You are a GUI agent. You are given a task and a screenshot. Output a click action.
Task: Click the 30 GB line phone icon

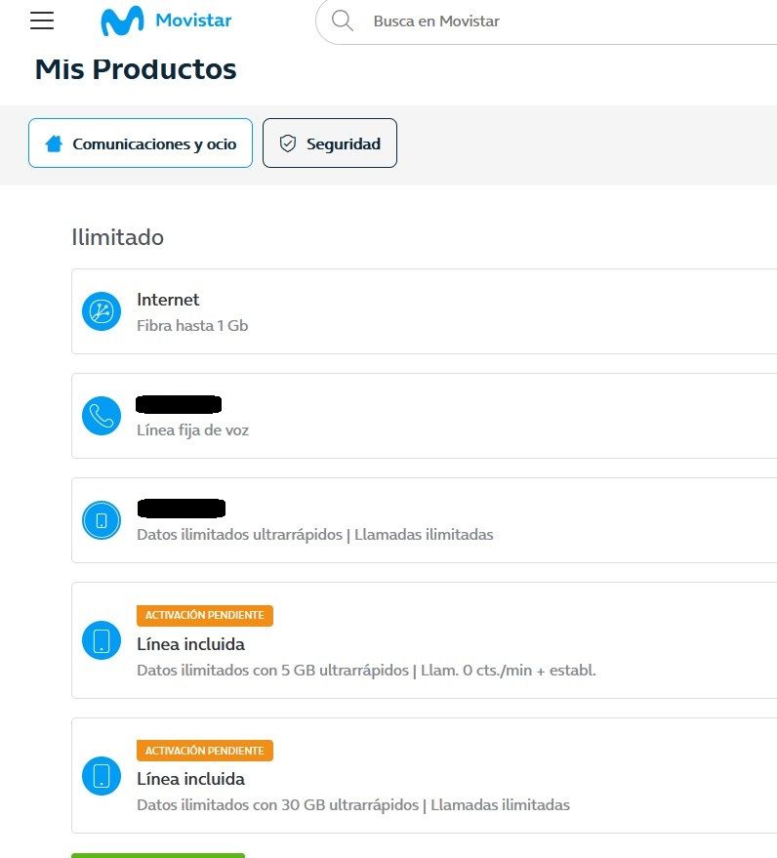102,775
